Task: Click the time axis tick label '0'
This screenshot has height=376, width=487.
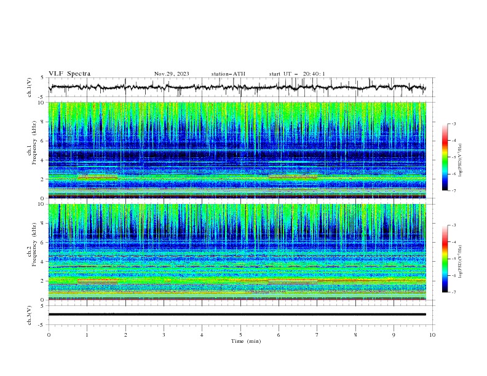Action: (49, 335)
